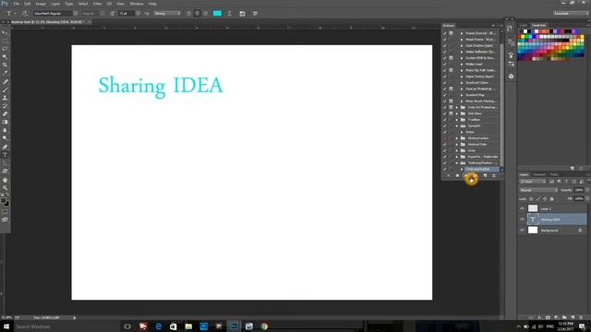Open Google Chrome from taskbar
Viewport: 591px width, 332px height.
pos(264,326)
